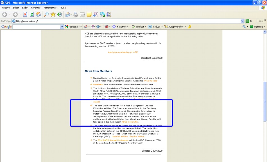
Task: Go forward with the Forward arrow button
Action: coord(15,15)
